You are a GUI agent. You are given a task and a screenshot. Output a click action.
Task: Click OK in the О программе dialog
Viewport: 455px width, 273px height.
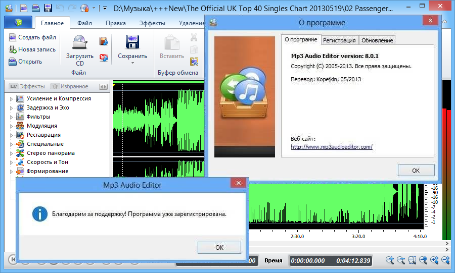pos(416,171)
